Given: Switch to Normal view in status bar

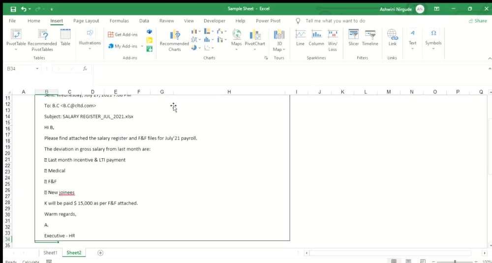Looking at the screenshot, I should tap(394, 261).
